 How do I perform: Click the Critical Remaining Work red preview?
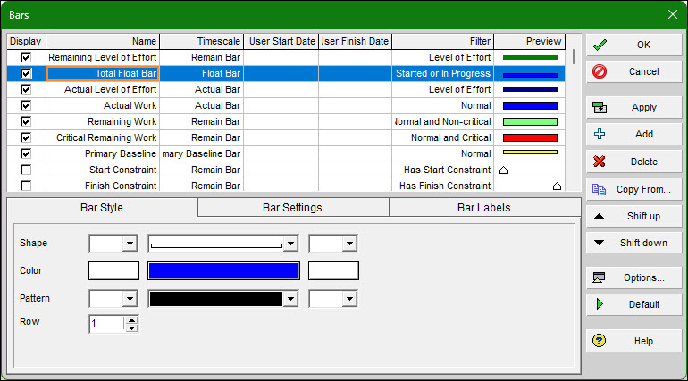tap(530, 137)
